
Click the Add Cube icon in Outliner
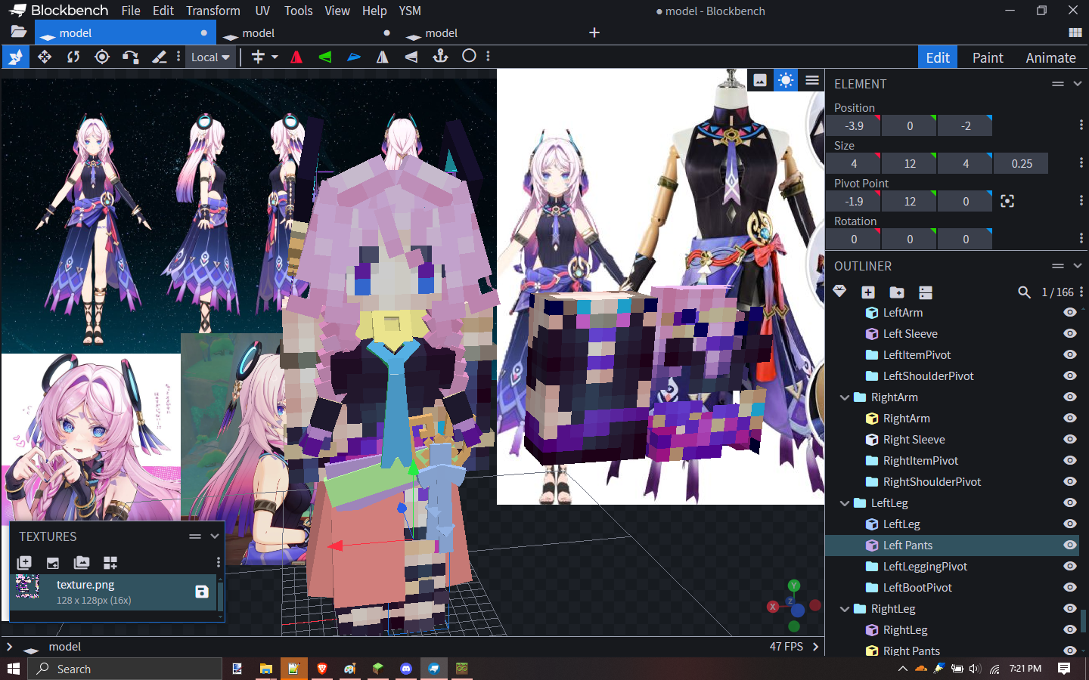click(x=868, y=292)
